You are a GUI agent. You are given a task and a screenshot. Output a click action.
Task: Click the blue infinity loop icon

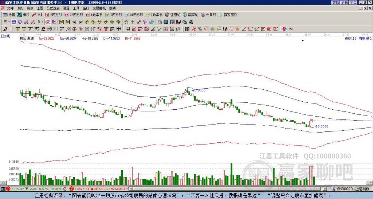point(291,29)
